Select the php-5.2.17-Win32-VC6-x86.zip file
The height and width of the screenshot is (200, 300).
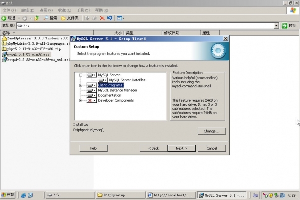31,49
